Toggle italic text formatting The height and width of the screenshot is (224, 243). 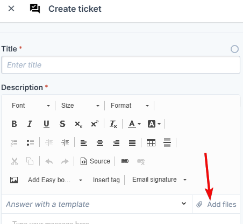(x=30, y=124)
